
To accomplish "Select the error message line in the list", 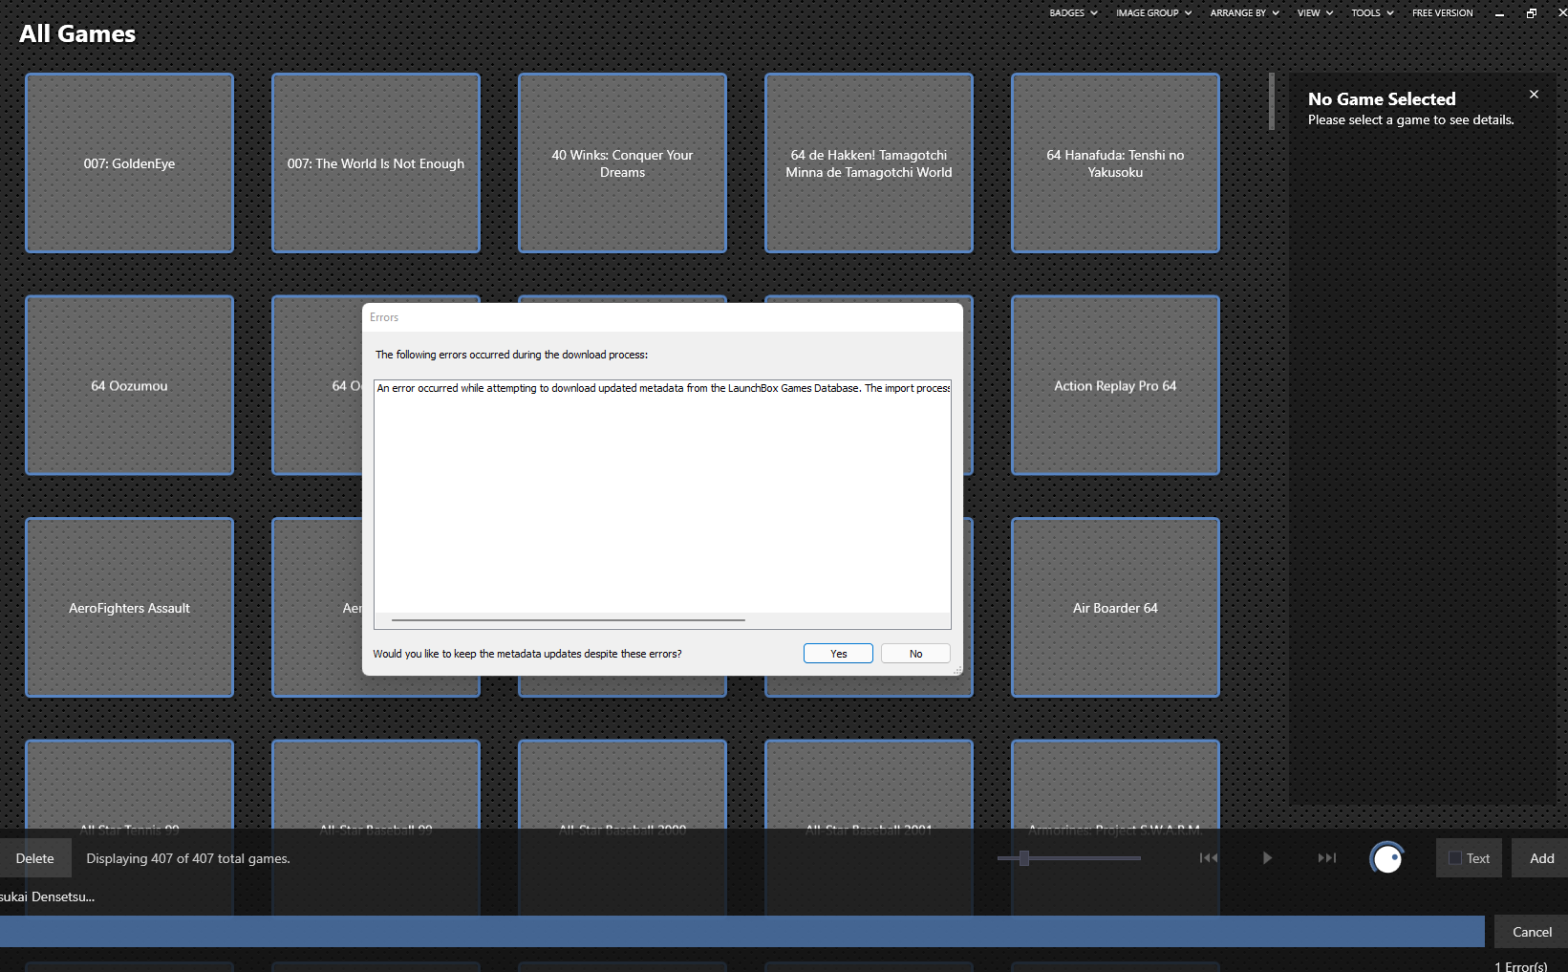I will (x=662, y=388).
